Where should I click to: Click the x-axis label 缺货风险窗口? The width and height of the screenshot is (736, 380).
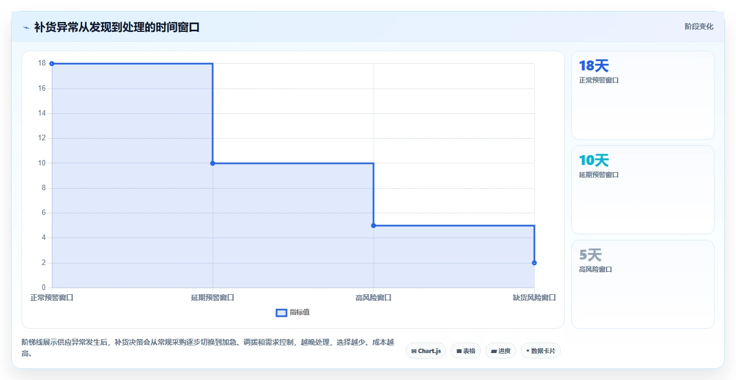click(x=534, y=298)
